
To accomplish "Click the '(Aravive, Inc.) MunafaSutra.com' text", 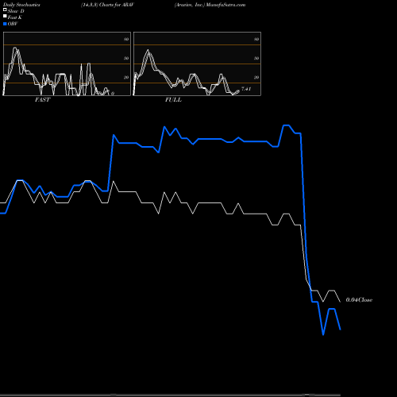I will (x=210, y=5).
